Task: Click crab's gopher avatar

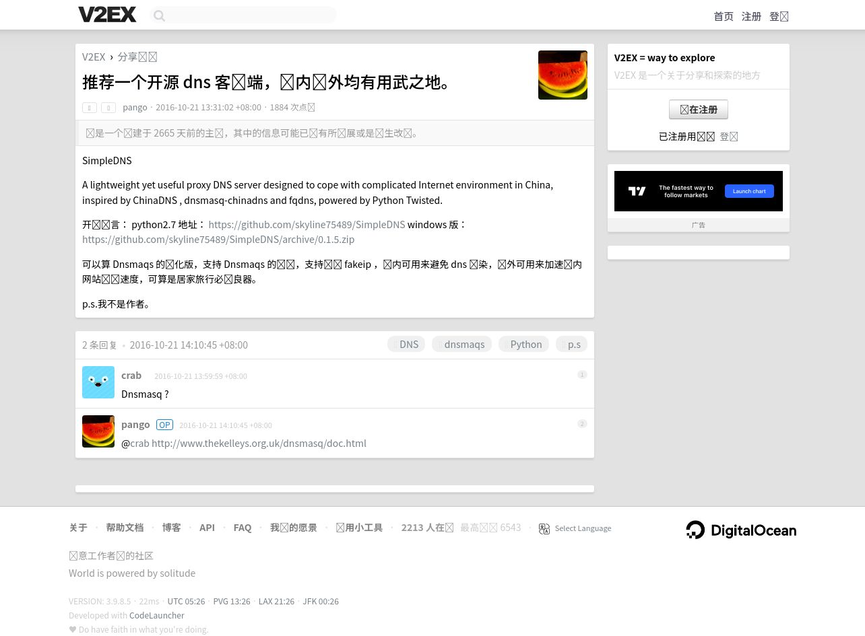Action: pos(98,382)
